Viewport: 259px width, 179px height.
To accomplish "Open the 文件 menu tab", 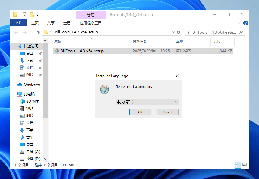I will point(19,23).
